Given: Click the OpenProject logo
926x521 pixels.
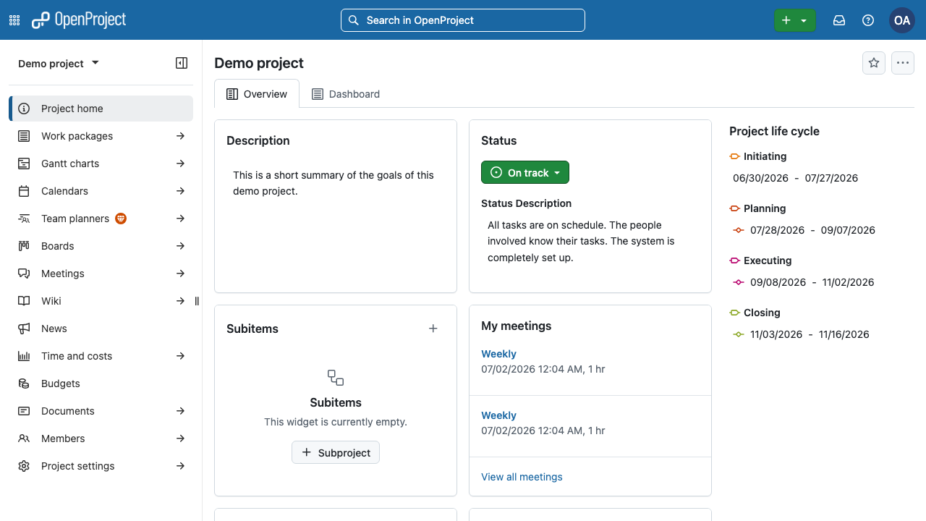Looking at the screenshot, I should tap(79, 20).
